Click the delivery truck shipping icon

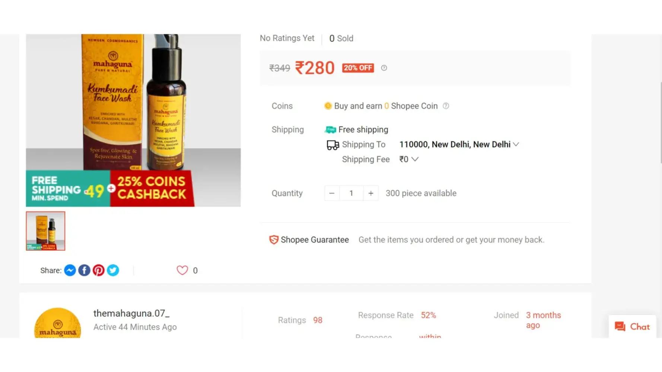pyautogui.click(x=332, y=145)
